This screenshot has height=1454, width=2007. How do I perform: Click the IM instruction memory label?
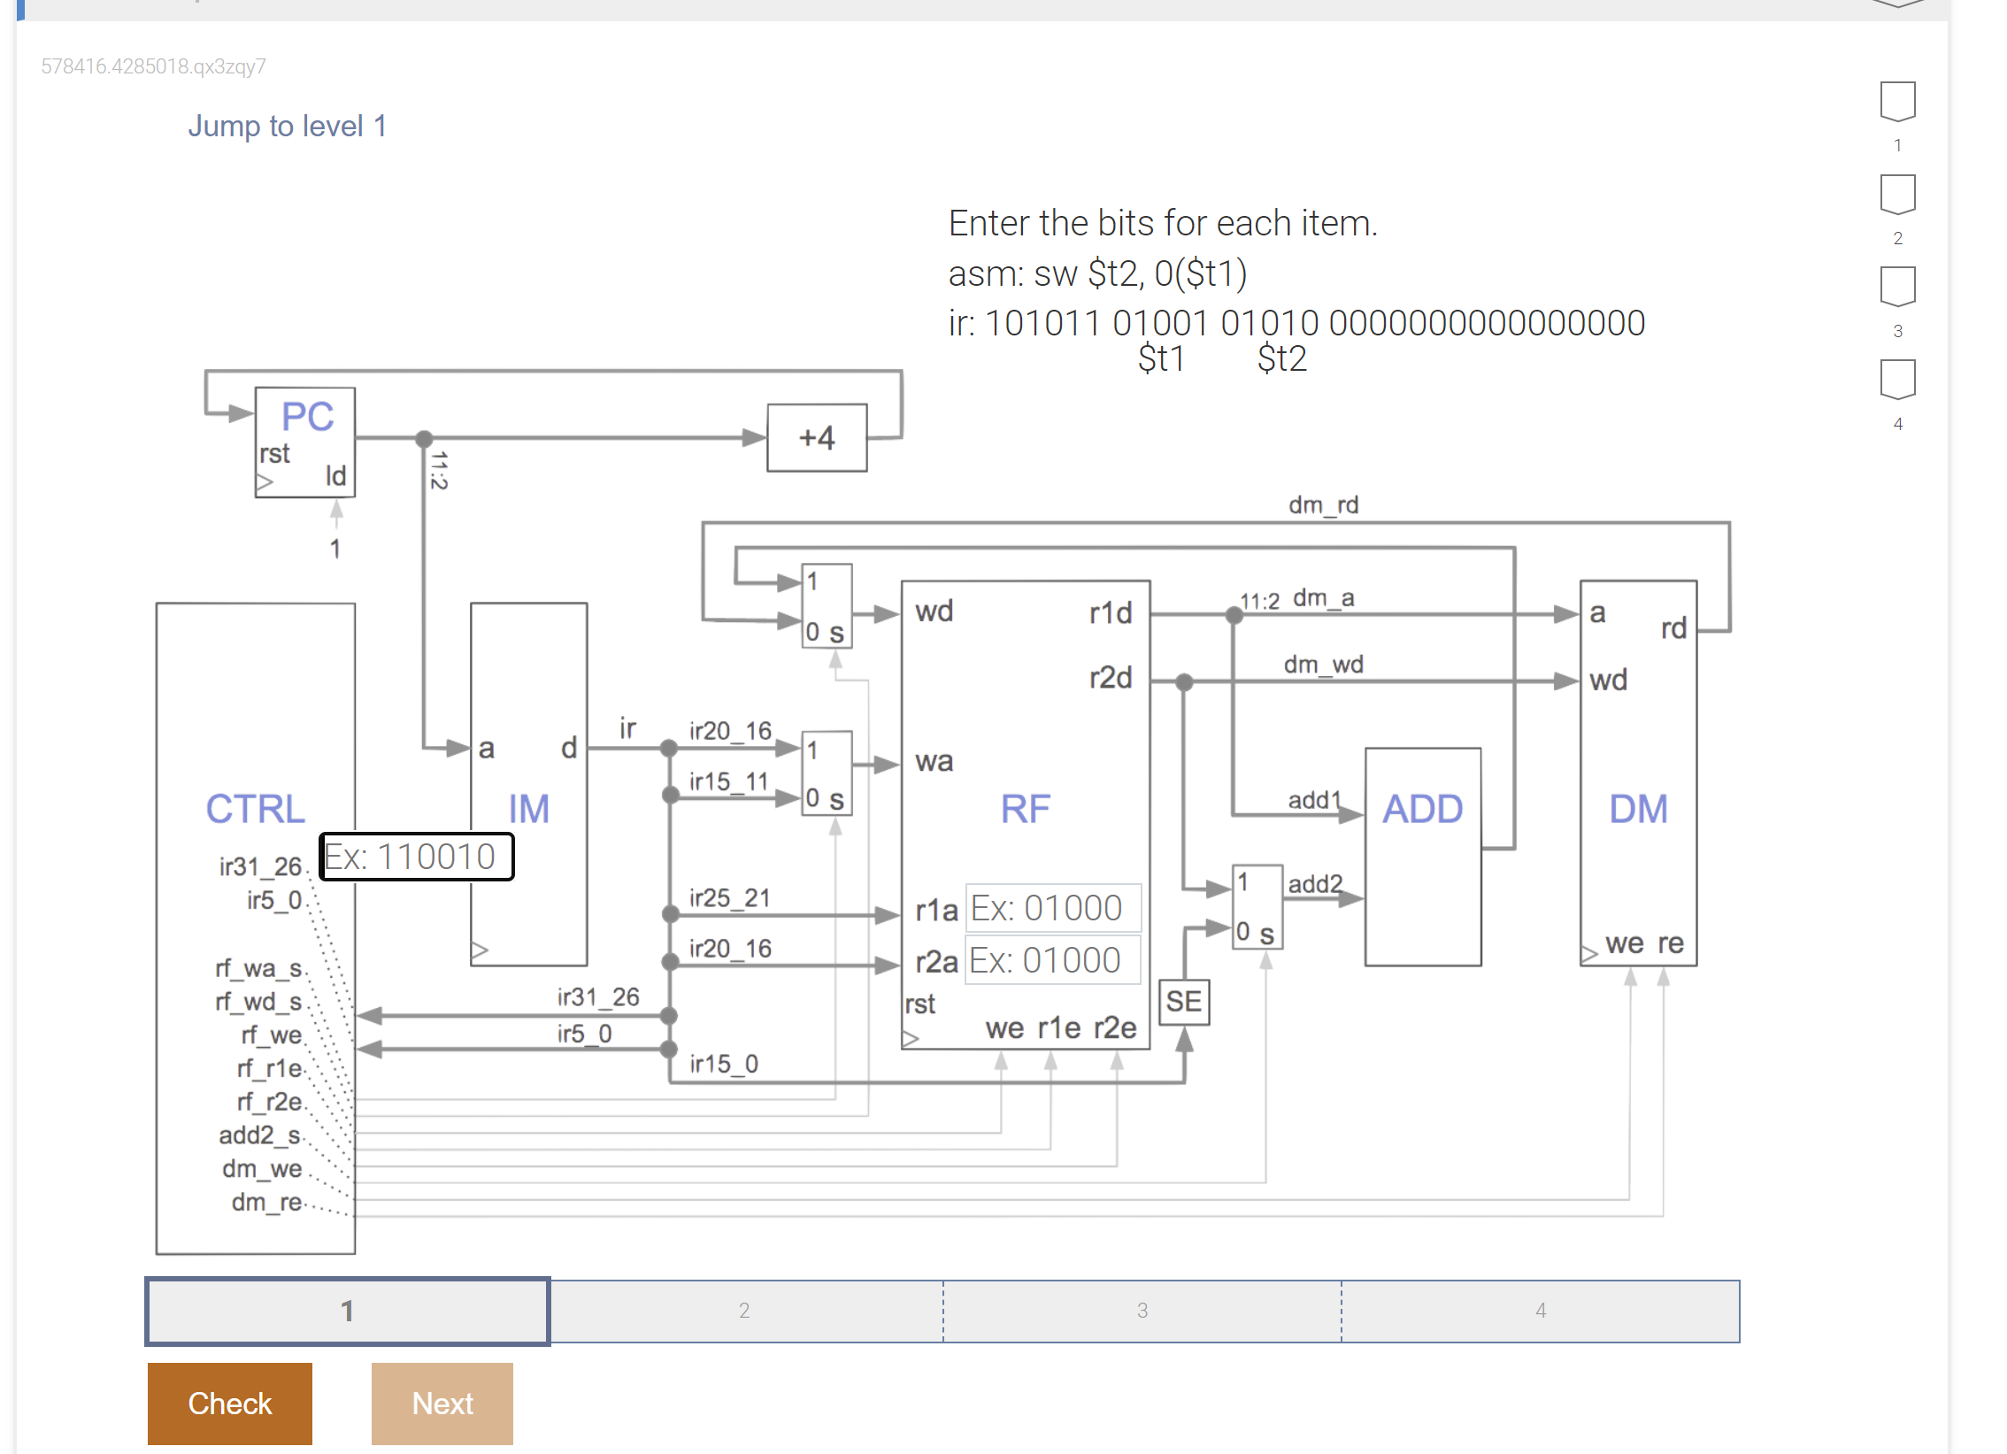tap(528, 808)
